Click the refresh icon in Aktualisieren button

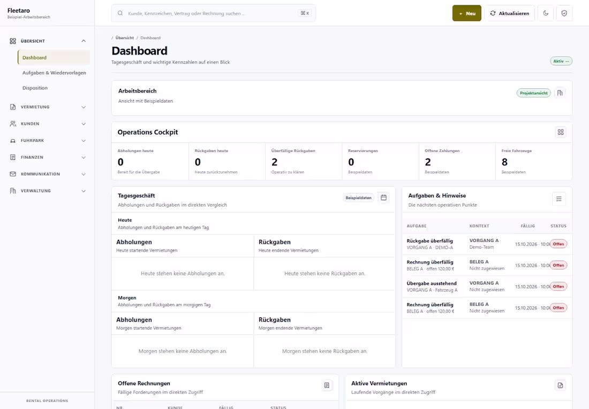click(x=493, y=13)
